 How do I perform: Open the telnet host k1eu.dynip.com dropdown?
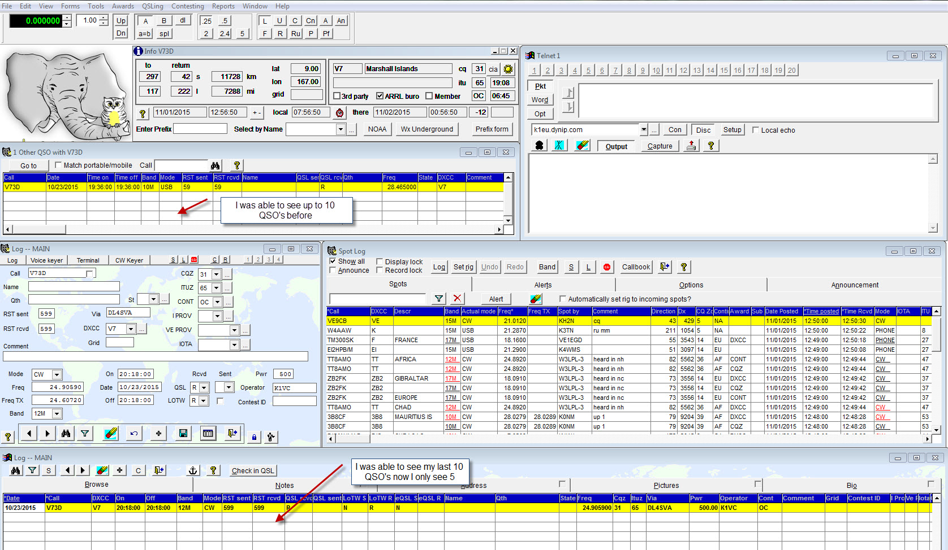(644, 130)
